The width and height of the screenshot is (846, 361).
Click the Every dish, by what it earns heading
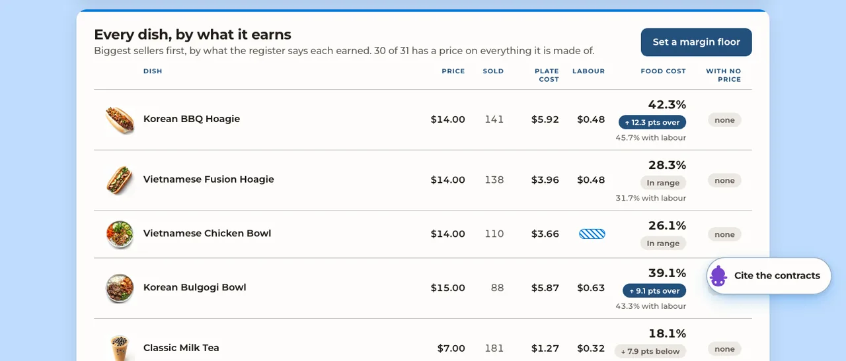(192, 34)
